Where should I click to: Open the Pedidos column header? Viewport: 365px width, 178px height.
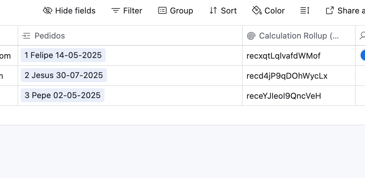pyautogui.click(x=130, y=36)
